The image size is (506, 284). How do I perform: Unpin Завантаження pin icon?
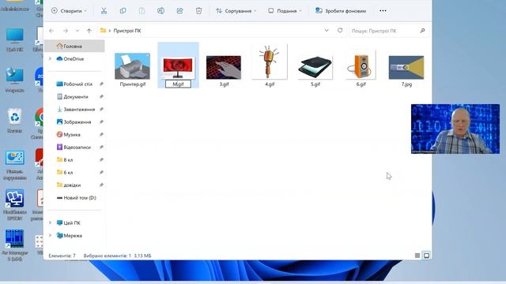coord(101,110)
